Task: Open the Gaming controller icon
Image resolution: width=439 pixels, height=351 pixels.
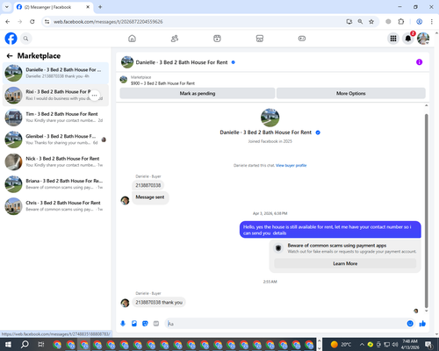Action: coord(302,39)
